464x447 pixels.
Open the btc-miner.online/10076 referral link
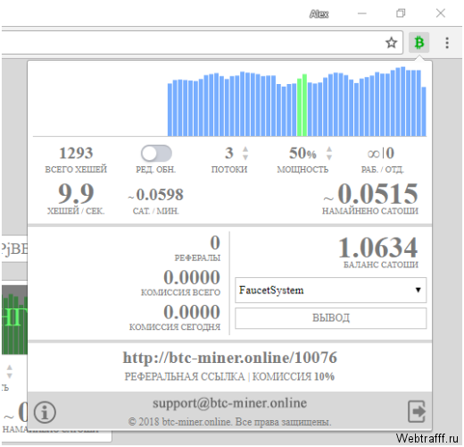229,358
